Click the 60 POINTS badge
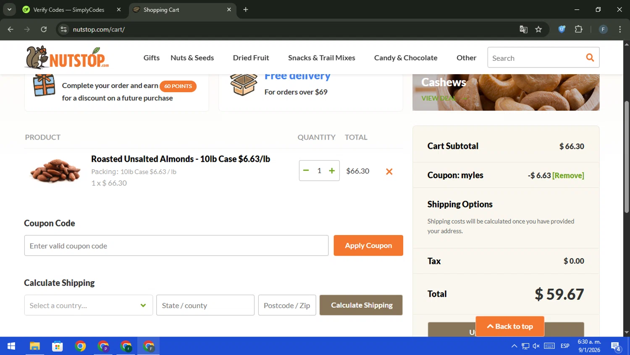 [x=178, y=86]
